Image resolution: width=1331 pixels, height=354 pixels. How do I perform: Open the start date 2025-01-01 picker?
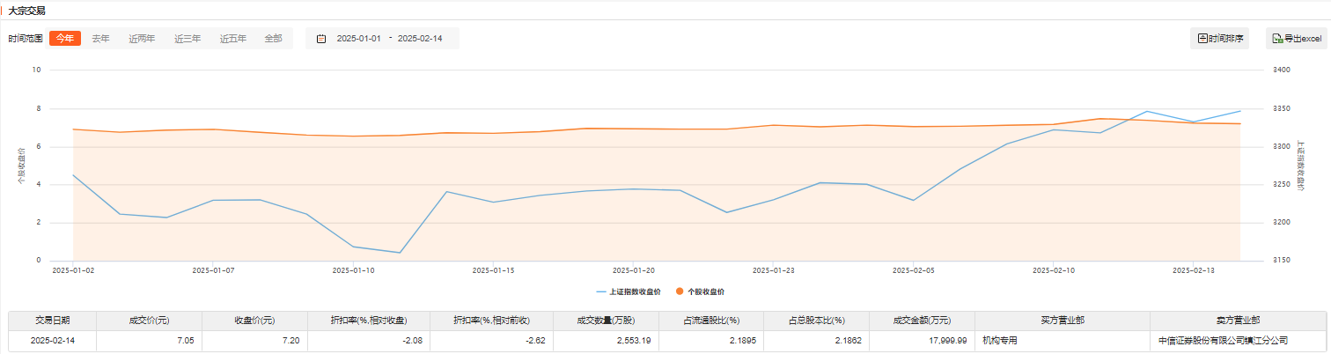coord(358,39)
